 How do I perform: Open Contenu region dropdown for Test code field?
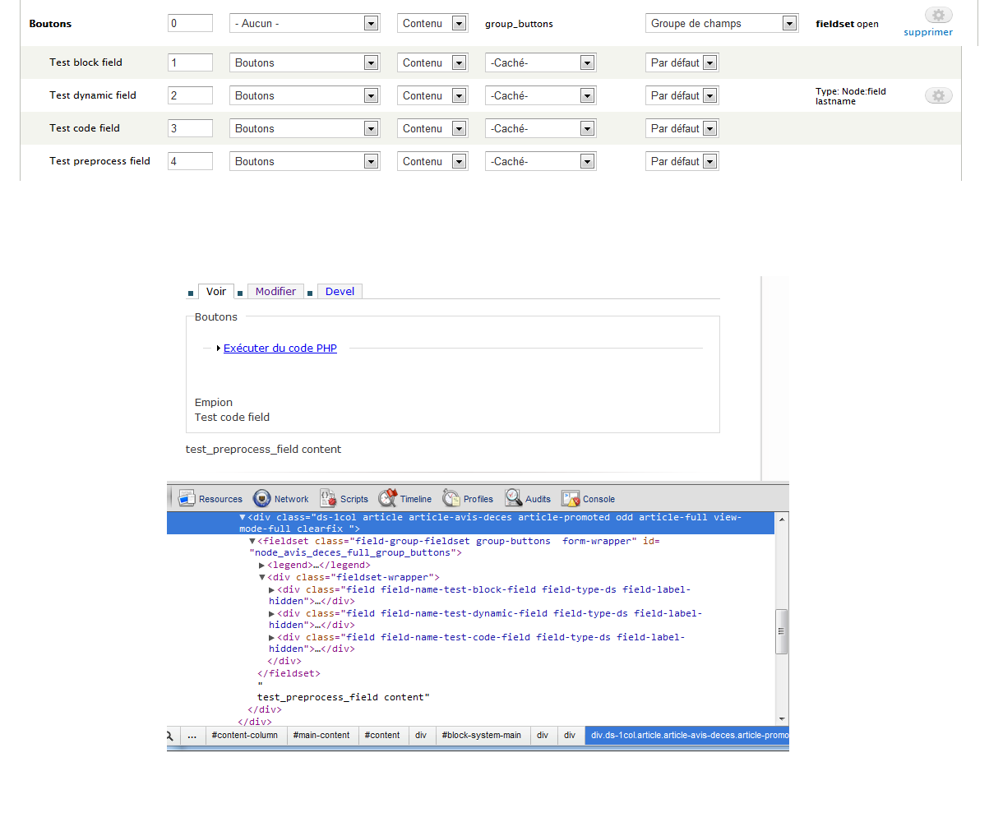point(432,128)
